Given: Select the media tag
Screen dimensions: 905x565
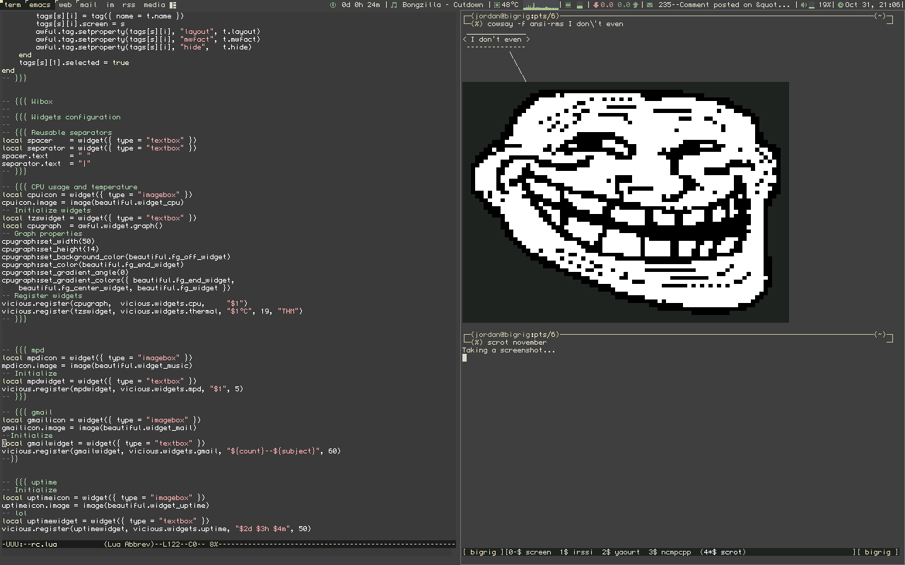Looking at the screenshot, I should (x=154, y=4).
